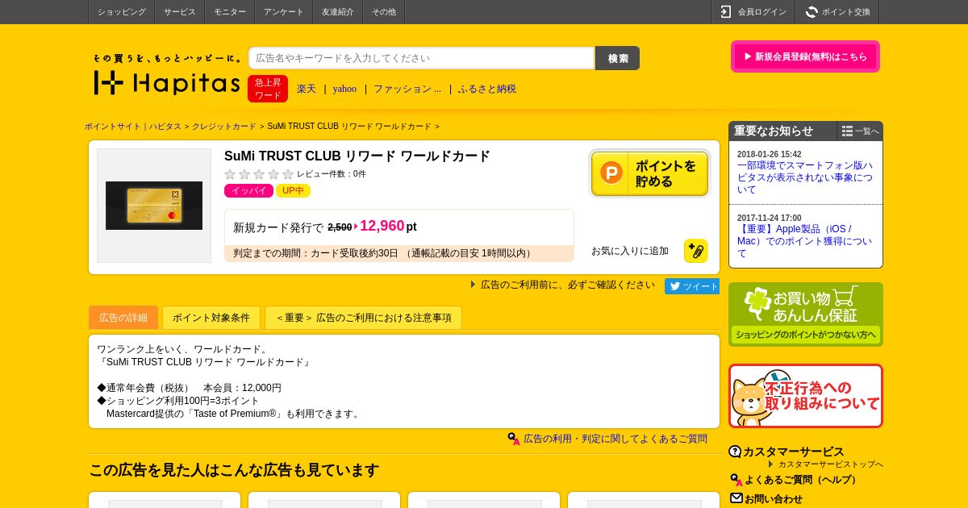Click the ポイント交換 refresh icon
968x508 pixels.
(811, 12)
